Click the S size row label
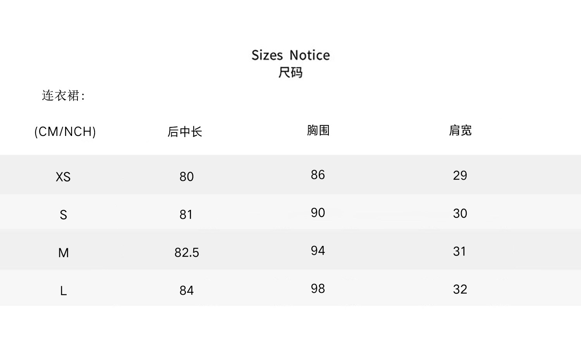 [64, 215]
